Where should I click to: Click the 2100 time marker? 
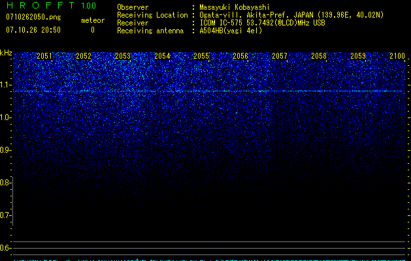397,56
